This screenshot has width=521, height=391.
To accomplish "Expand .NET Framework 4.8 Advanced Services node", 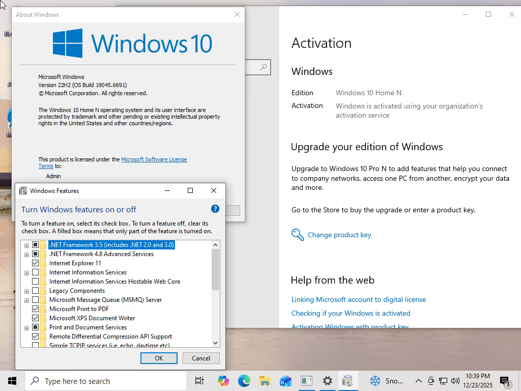I will coord(26,255).
